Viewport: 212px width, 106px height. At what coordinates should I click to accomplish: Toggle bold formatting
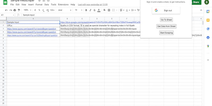[x=86, y=10]
